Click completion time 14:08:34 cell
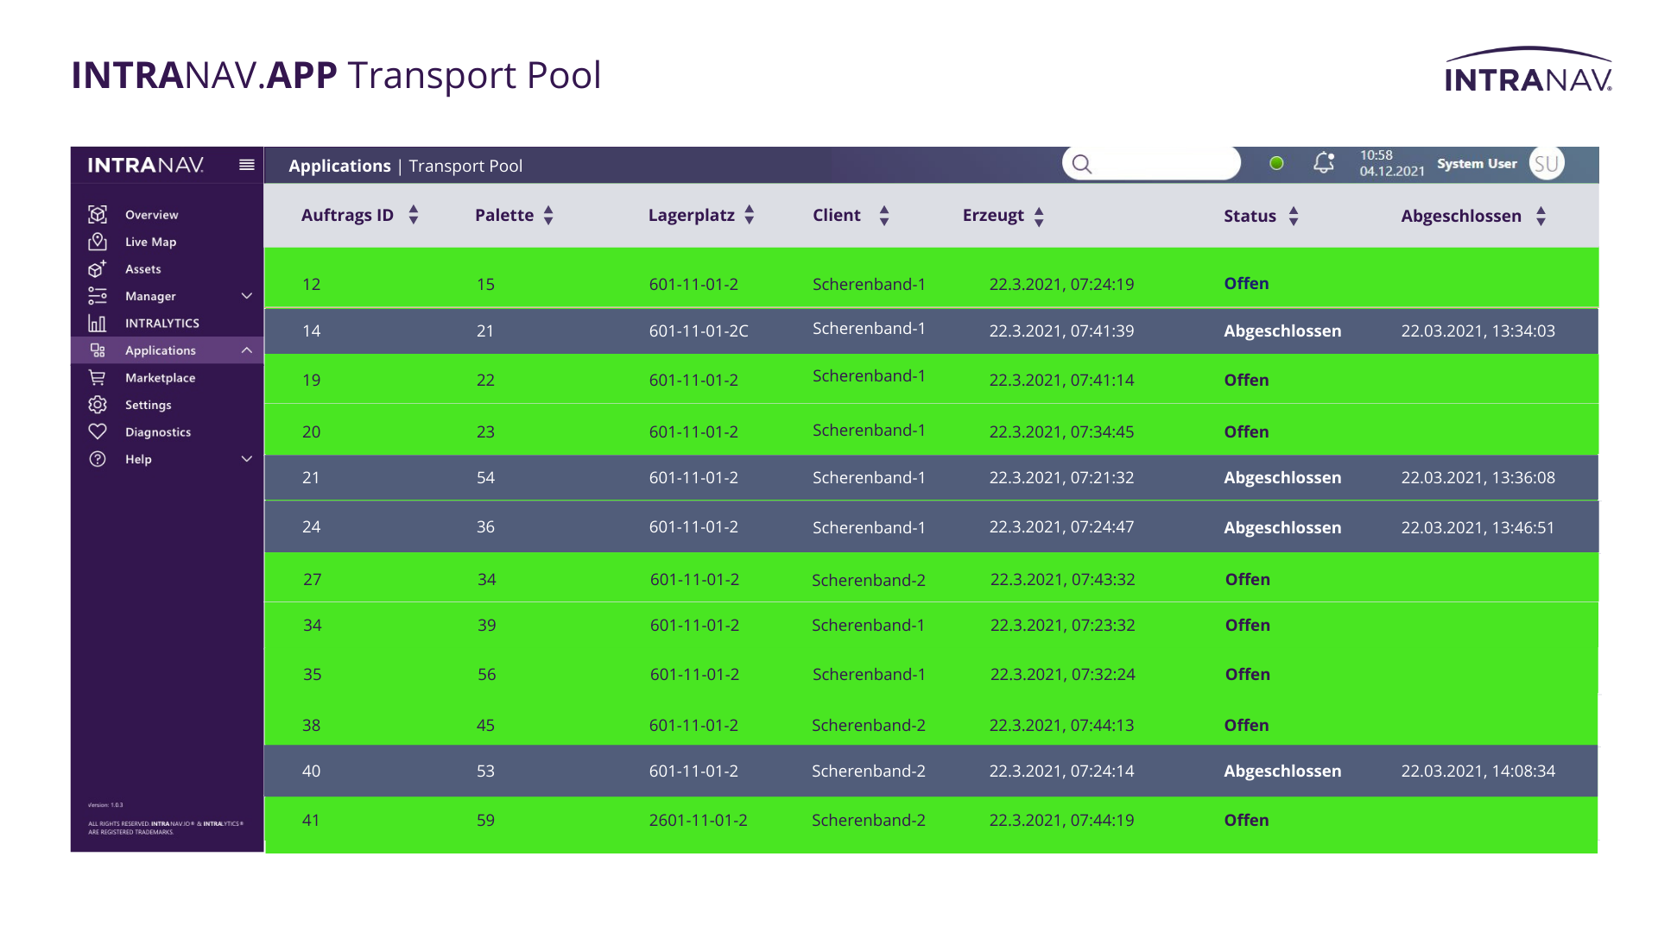 [1478, 771]
